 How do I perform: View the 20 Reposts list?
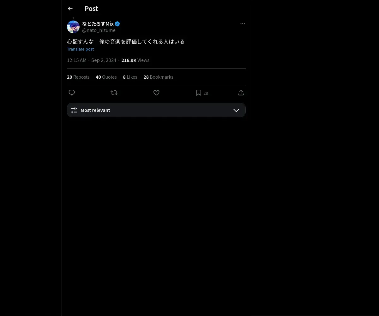tap(78, 77)
